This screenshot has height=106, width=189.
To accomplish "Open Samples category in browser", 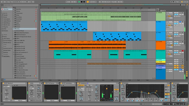I will click(x=6, y=31).
